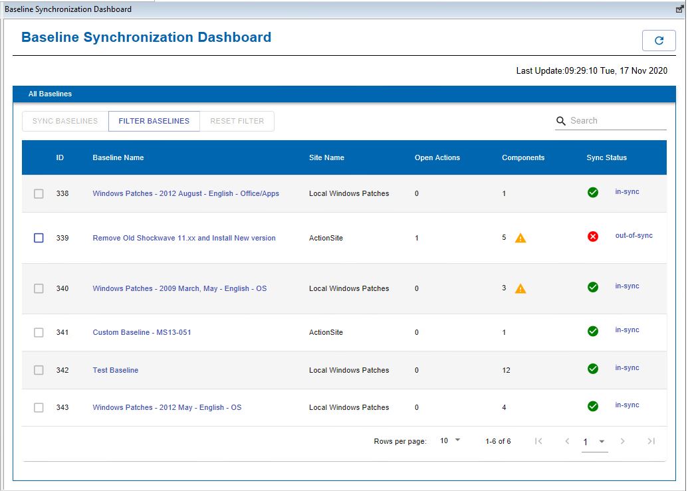Tick the checkbox for Test Baseline
Screen dimensions: 688x491
click(x=39, y=370)
